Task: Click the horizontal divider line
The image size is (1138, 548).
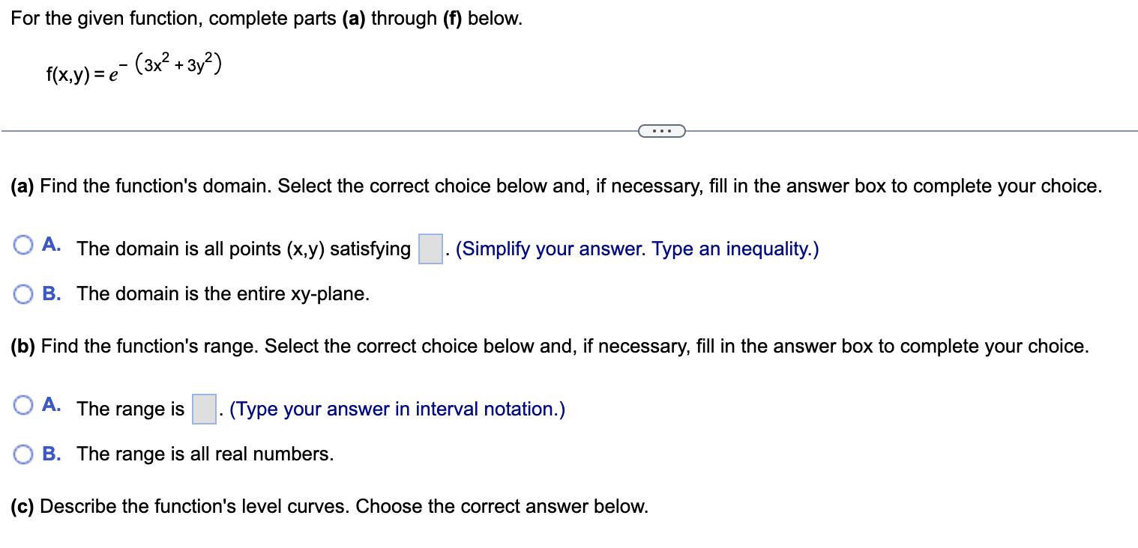Action: point(300,130)
